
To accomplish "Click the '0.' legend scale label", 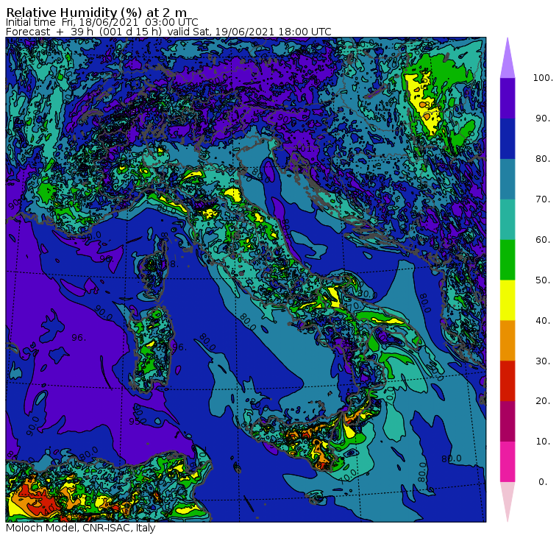I will pos(543,482).
